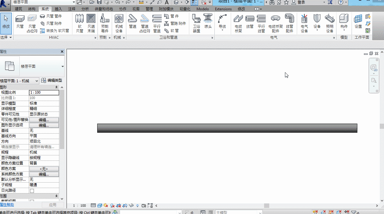Switch to the 建筑 ribbon tab
Image resolution: width=384 pixels, height=214 pixels.
pos(18,9)
